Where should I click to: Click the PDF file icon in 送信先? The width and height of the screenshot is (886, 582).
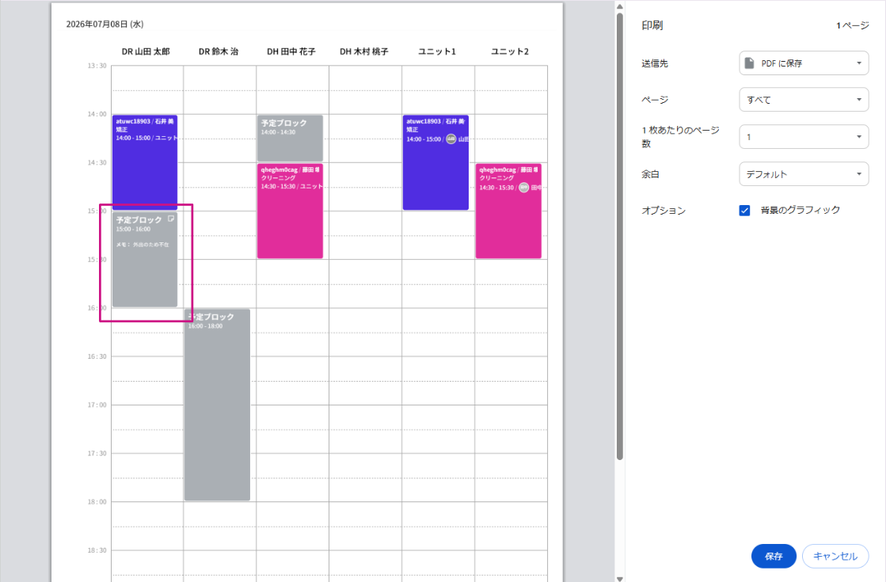point(749,63)
